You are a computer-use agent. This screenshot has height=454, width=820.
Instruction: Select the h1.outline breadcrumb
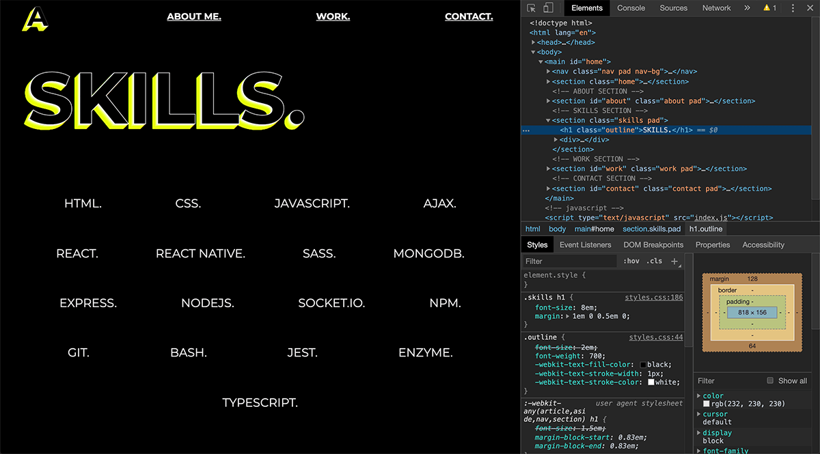(x=706, y=229)
